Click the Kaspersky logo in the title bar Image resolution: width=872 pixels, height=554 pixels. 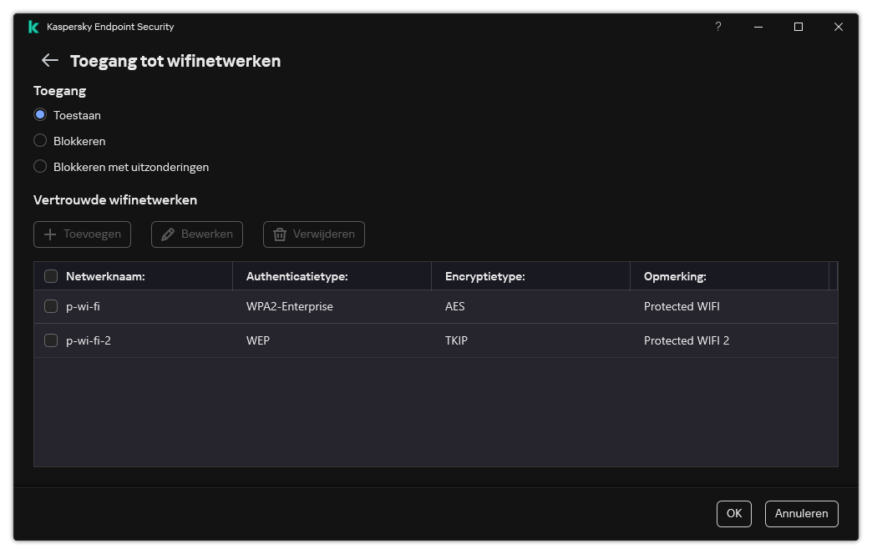point(33,26)
